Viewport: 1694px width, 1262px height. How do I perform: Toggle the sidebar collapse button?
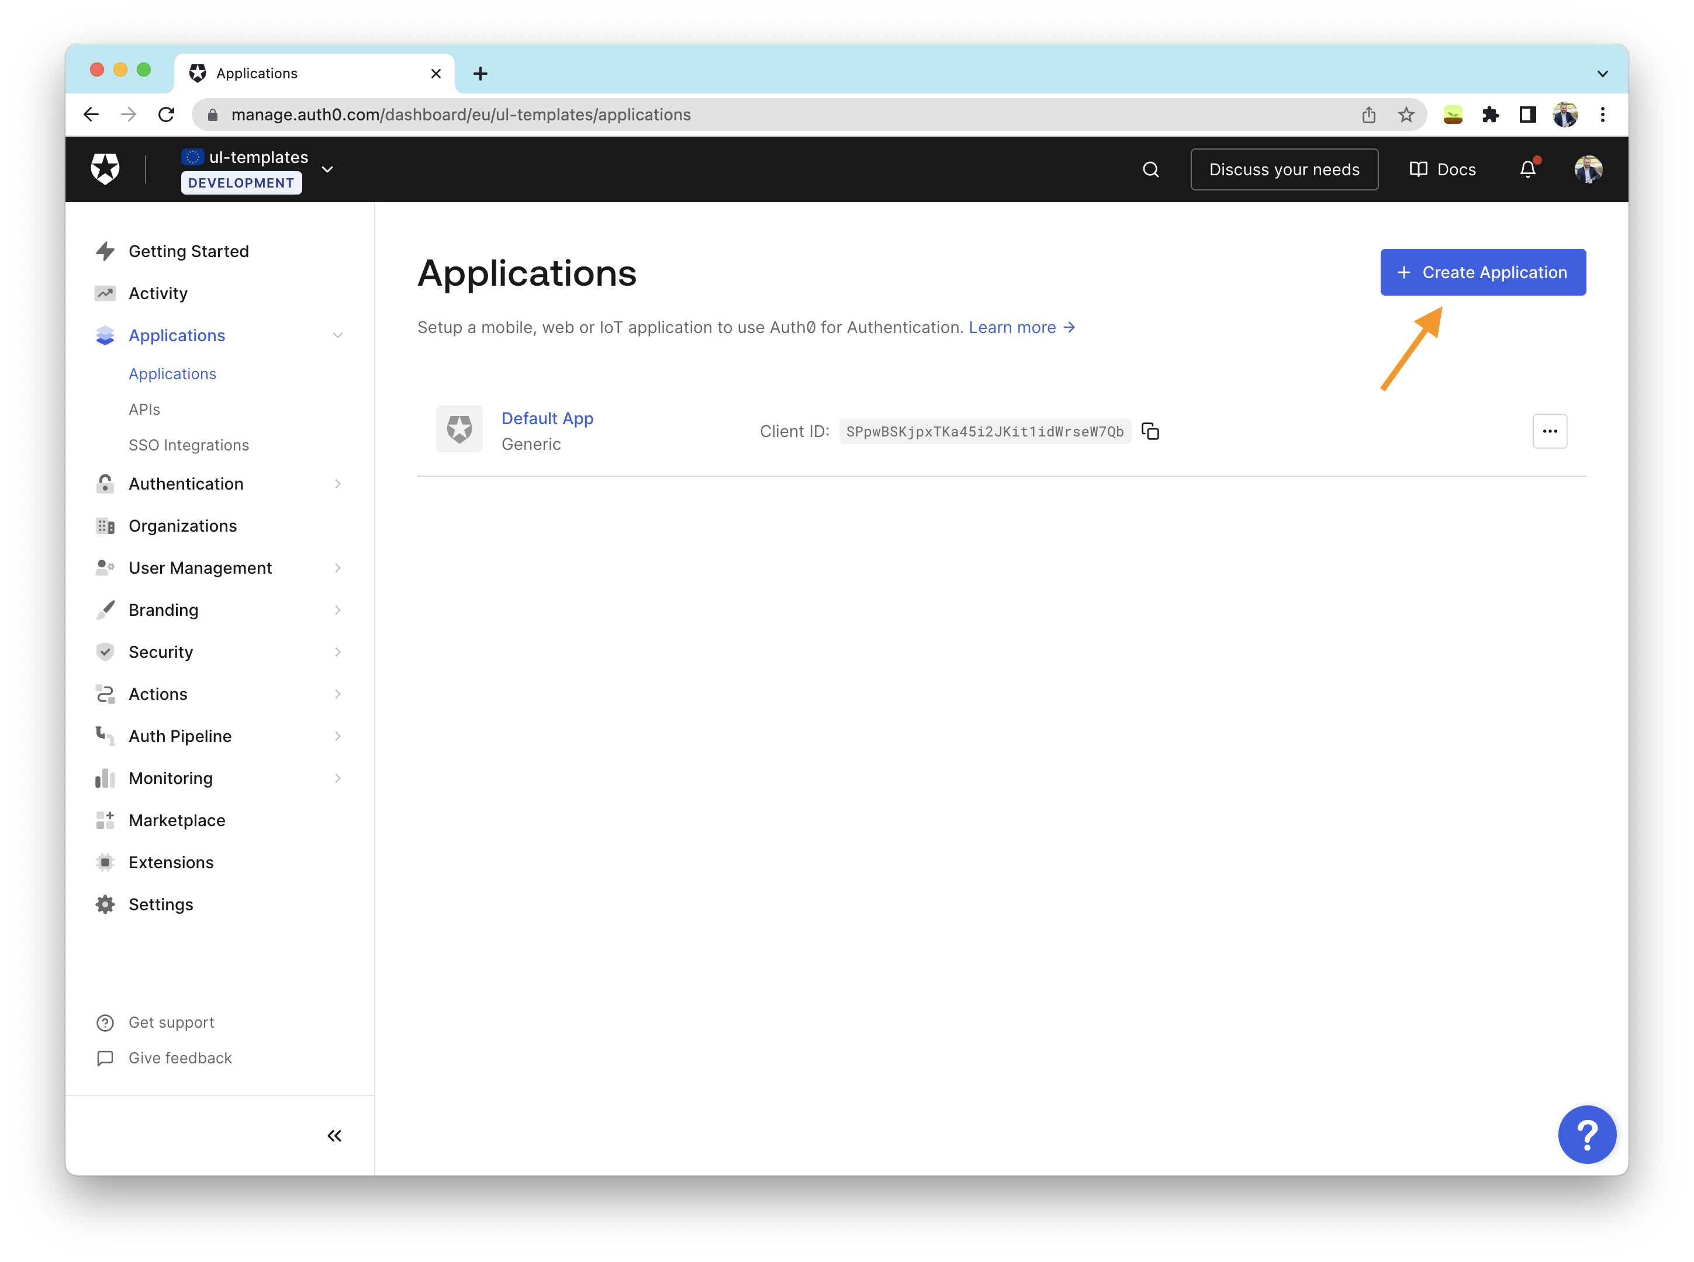tap(336, 1136)
